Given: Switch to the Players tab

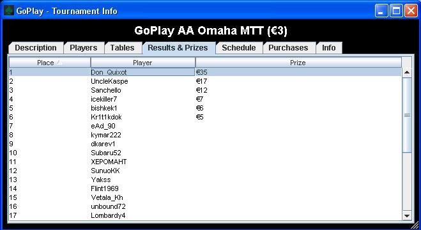Looking at the screenshot, I should click(84, 48).
